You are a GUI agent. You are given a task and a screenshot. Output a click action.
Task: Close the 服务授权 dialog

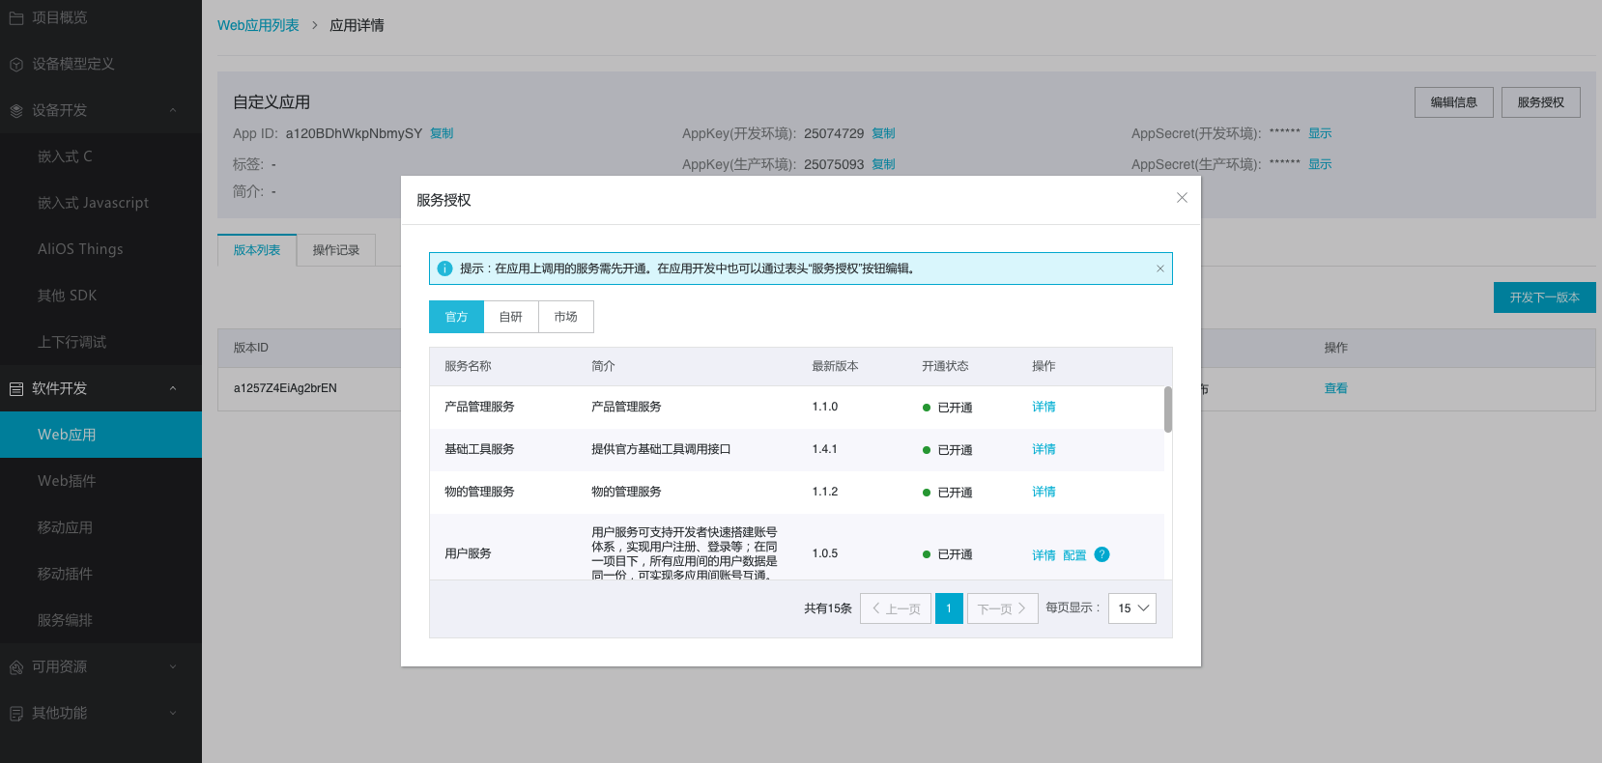tap(1182, 198)
